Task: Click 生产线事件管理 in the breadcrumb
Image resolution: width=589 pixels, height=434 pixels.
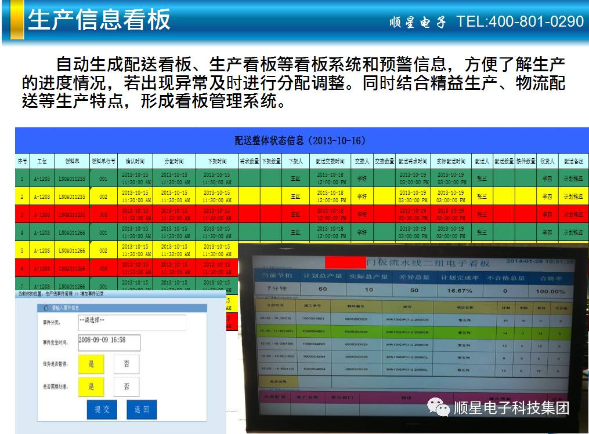Action: click(59, 295)
